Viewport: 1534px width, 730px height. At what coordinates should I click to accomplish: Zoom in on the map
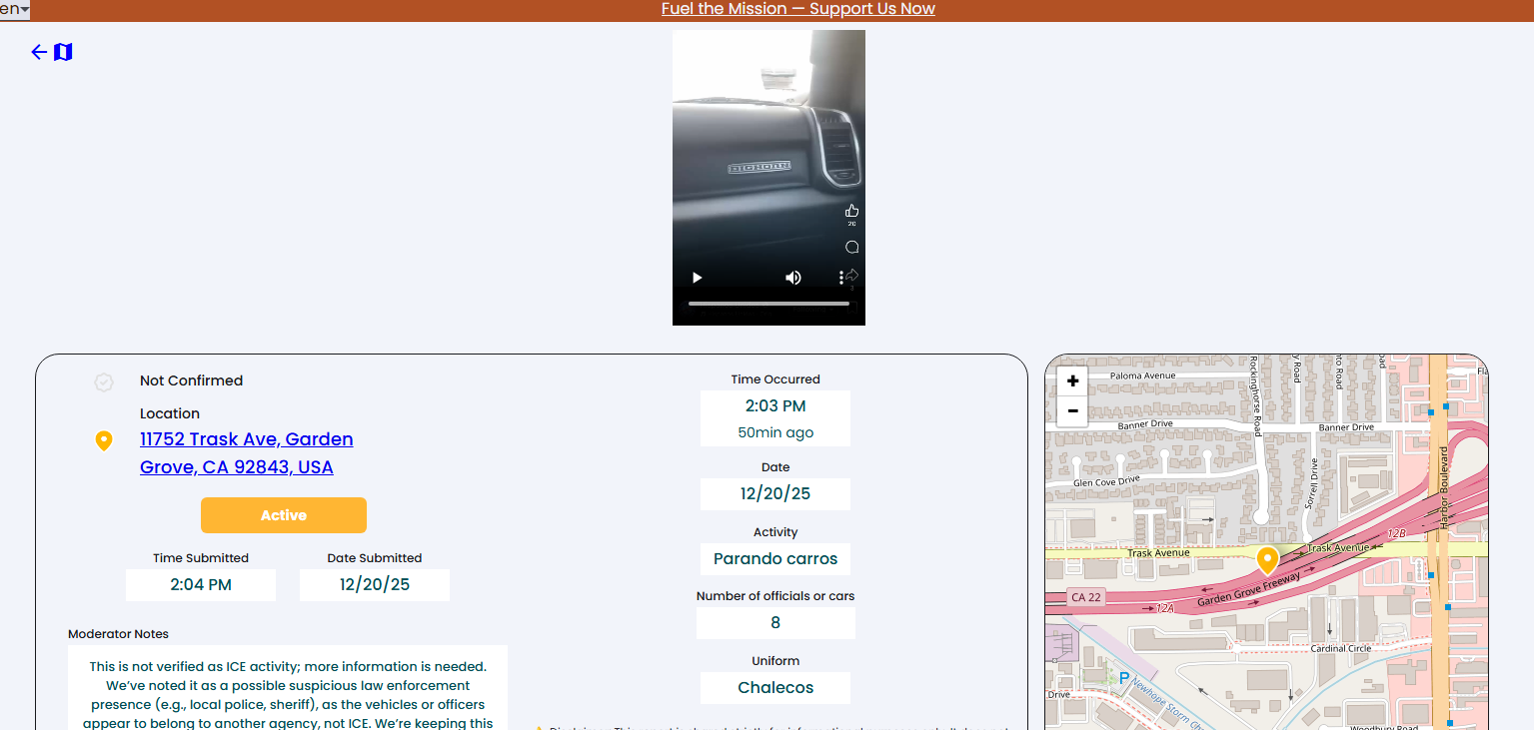1072,381
